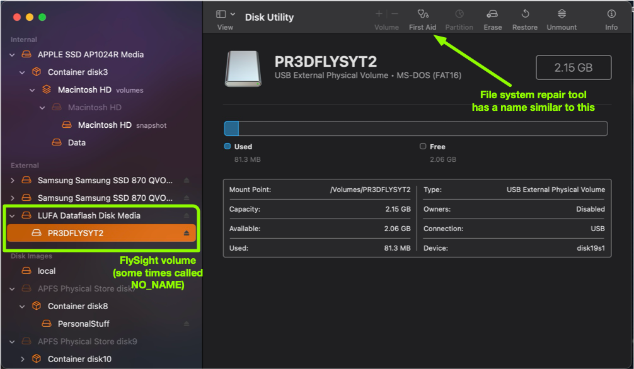
Task: Click the drive icon next to Data
Action: [x=57, y=142]
